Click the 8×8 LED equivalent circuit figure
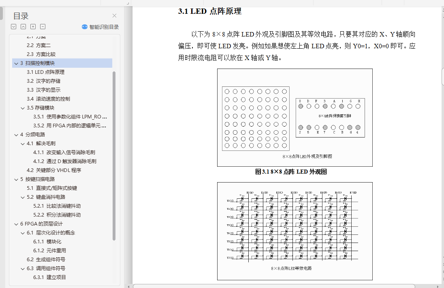 coord(295,231)
